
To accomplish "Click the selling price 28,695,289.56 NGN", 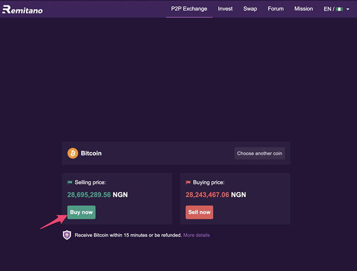I will tap(97, 195).
